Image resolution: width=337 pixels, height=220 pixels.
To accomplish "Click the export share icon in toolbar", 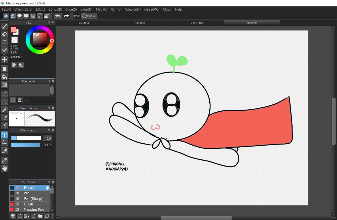I will [13, 16].
